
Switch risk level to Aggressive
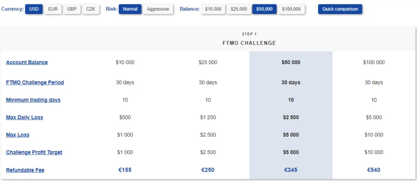click(x=158, y=9)
